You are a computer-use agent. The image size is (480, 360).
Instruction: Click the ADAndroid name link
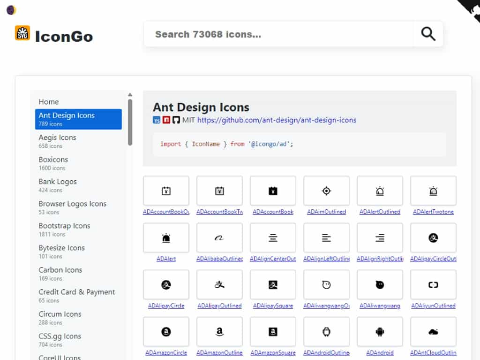point(380,352)
